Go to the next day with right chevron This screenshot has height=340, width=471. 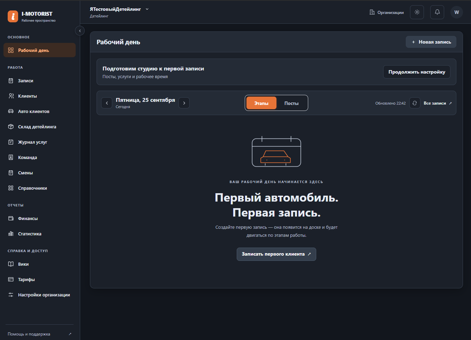click(x=184, y=103)
